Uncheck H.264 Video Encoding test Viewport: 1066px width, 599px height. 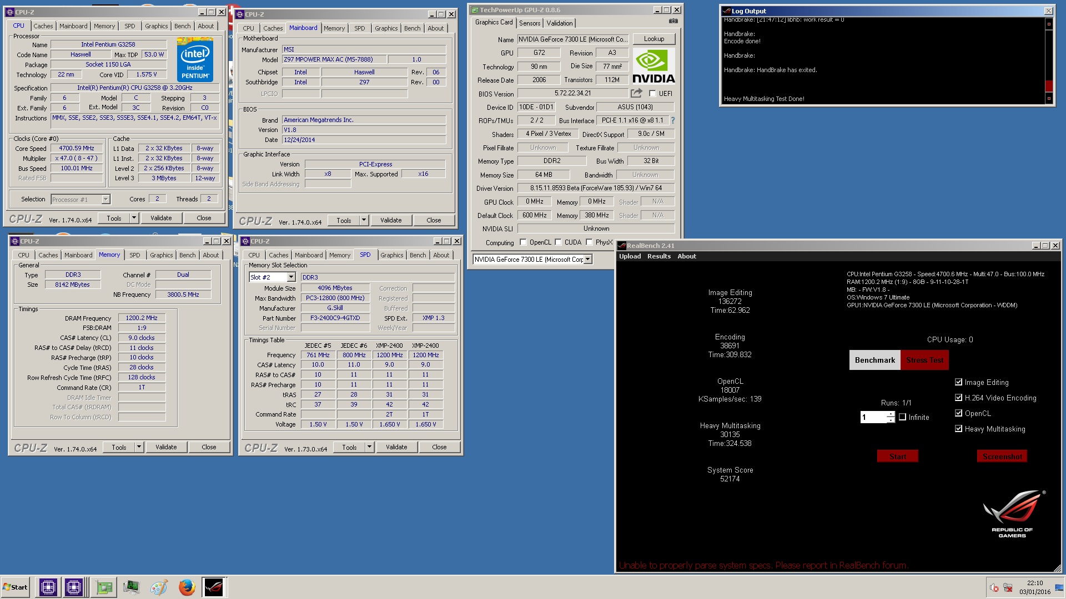(x=958, y=398)
